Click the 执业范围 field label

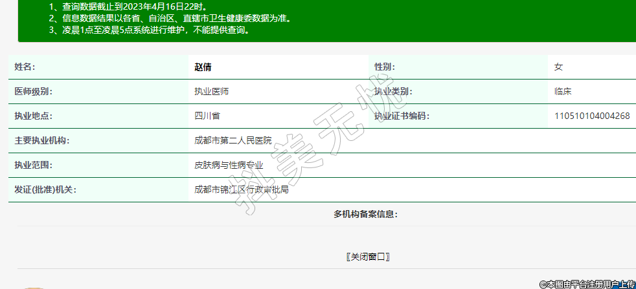tap(33, 166)
